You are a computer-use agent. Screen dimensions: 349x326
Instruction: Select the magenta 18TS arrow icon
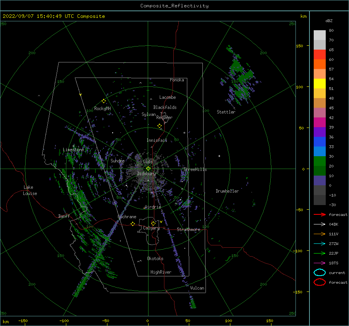click(x=320, y=263)
